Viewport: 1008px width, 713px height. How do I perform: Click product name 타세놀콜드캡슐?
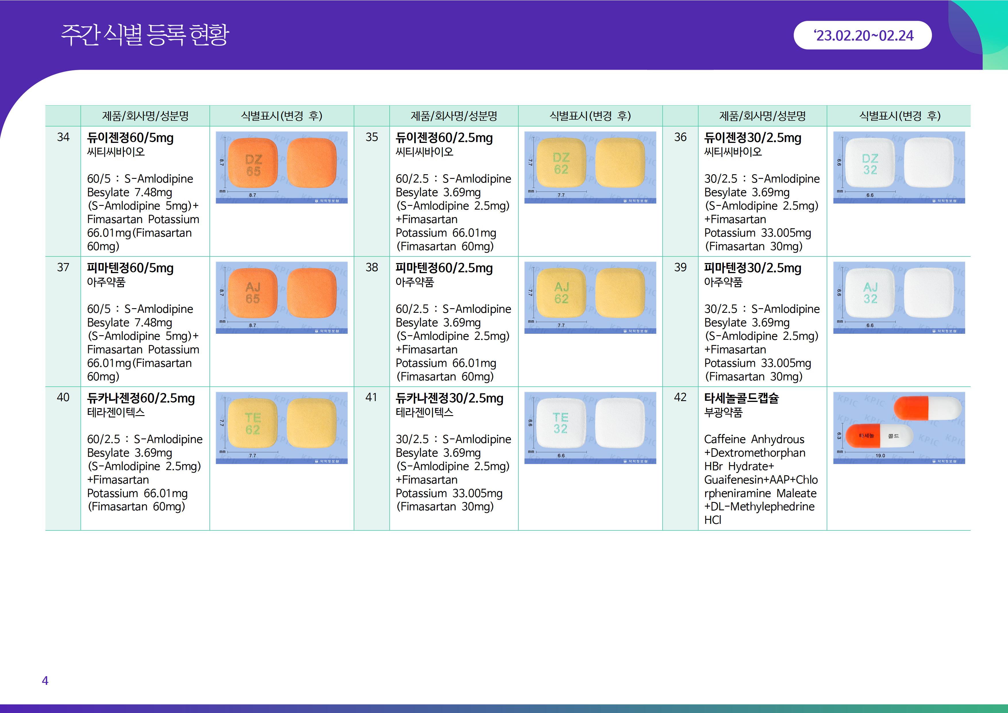coord(741,398)
